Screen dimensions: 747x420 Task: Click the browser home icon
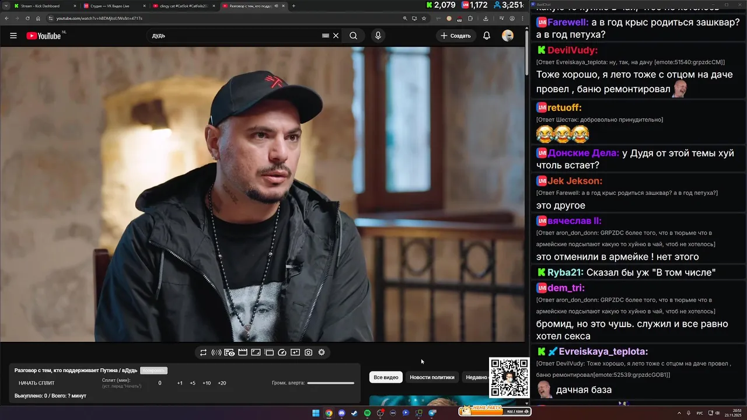pyautogui.click(x=39, y=18)
